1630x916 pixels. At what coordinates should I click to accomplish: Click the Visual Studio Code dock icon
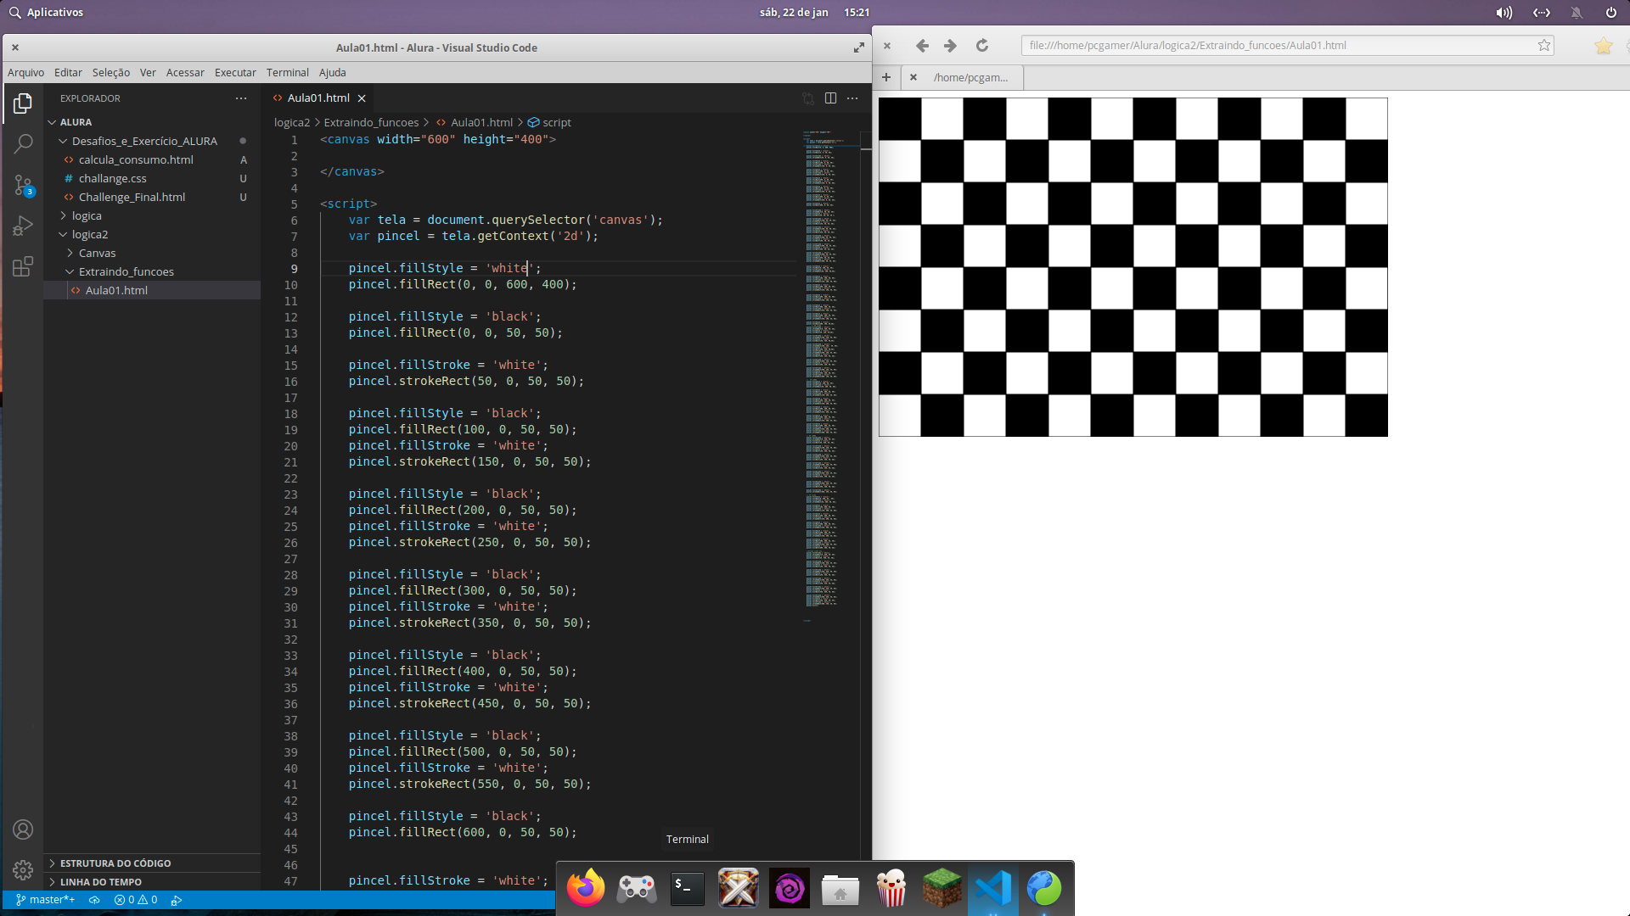993,888
